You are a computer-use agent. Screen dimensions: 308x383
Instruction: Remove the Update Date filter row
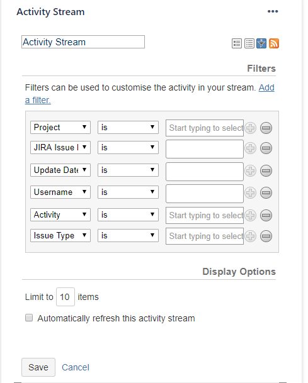[x=266, y=170]
